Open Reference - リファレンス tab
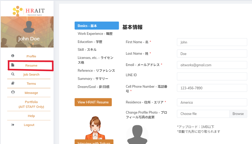The image size is (252, 144). click(96, 70)
